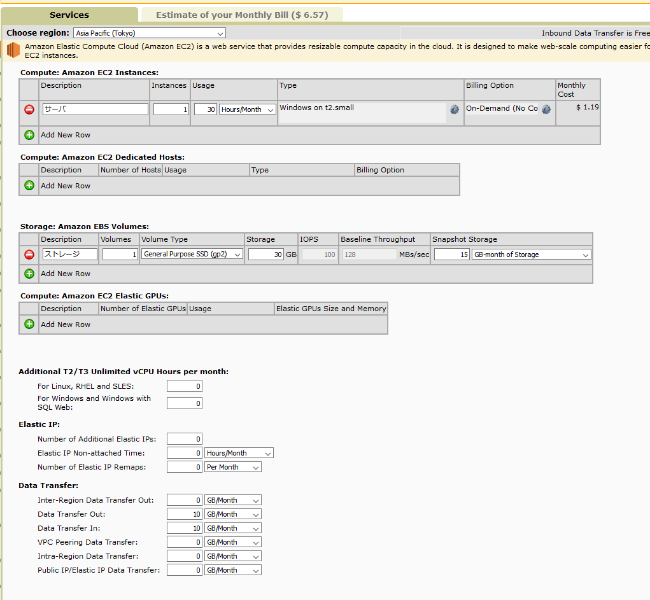Add new row in EBS Volumes table
The image size is (650, 600).
click(x=29, y=274)
